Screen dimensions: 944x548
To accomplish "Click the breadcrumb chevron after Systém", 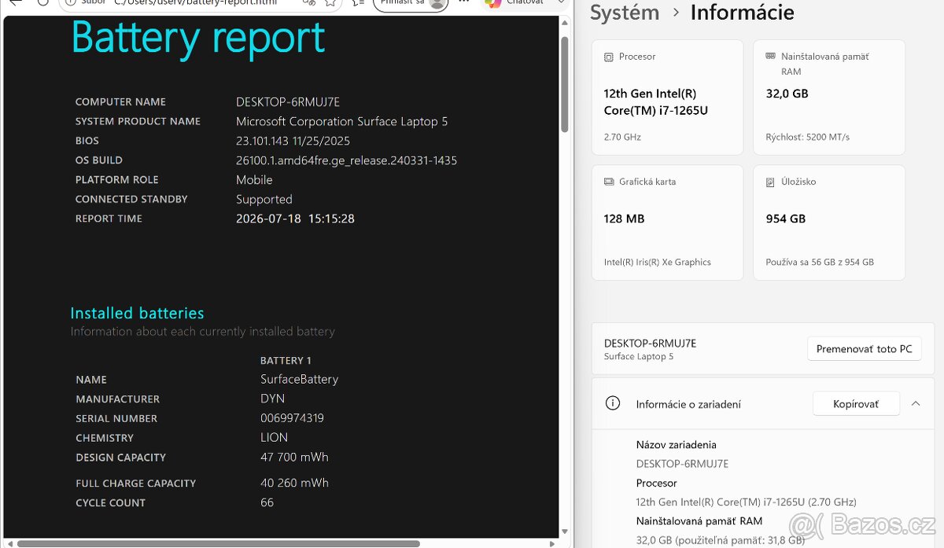I will pyautogui.click(x=676, y=13).
